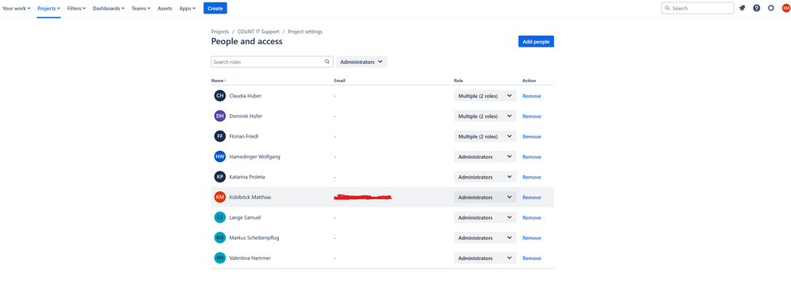Open the Projects menu
Image resolution: width=791 pixels, height=298 pixels.
[49, 9]
